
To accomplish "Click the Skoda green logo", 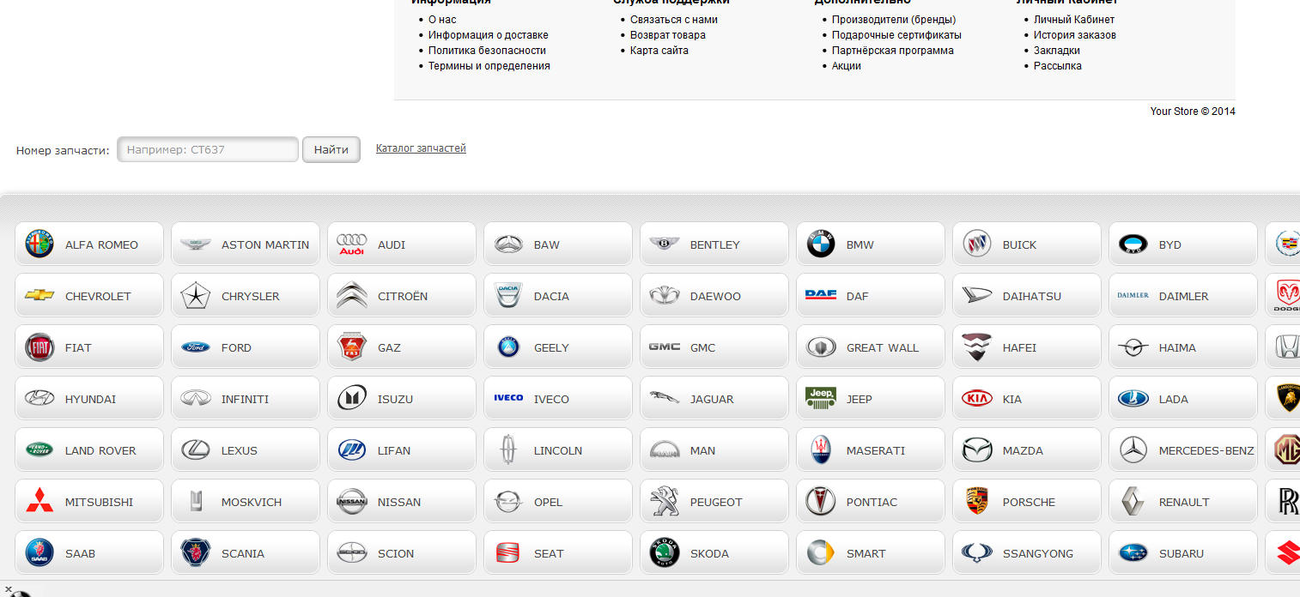I will tap(665, 553).
